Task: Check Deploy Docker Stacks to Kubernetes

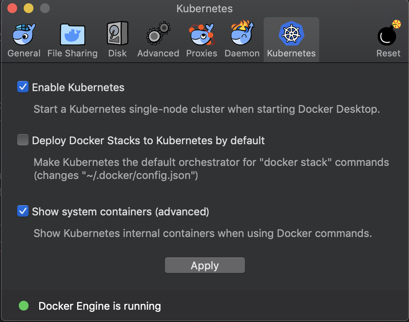Action: (x=23, y=141)
